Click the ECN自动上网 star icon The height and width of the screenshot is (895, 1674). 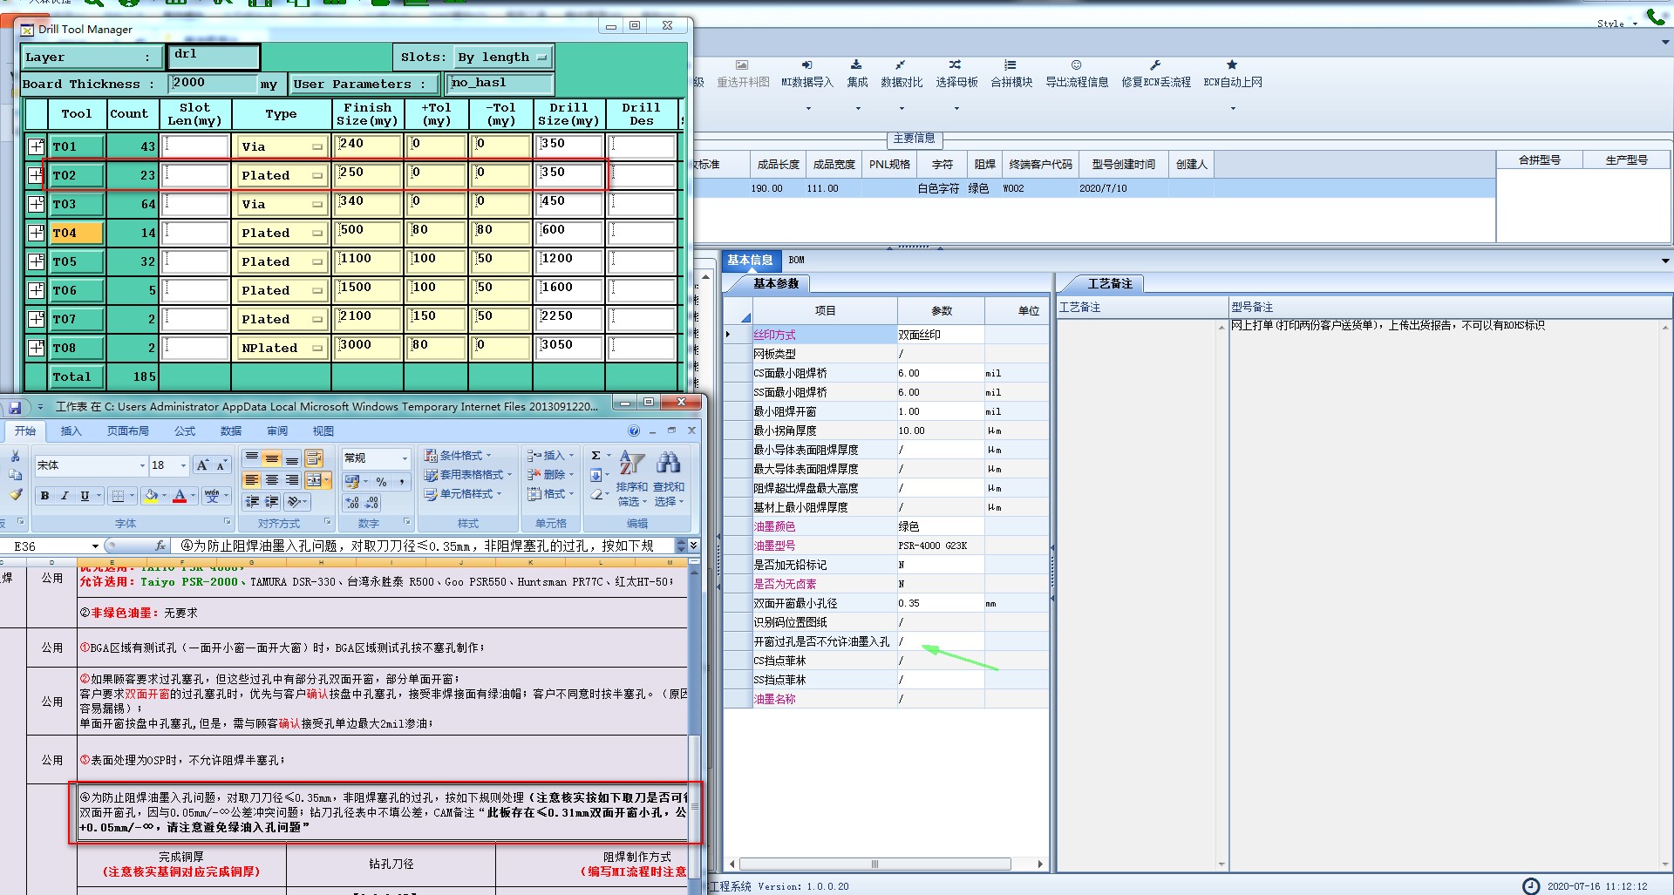tap(1232, 65)
